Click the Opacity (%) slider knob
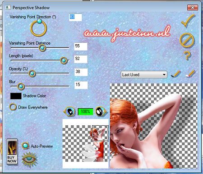The width and height of the screenshot is (203, 174). click(x=32, y=73)
